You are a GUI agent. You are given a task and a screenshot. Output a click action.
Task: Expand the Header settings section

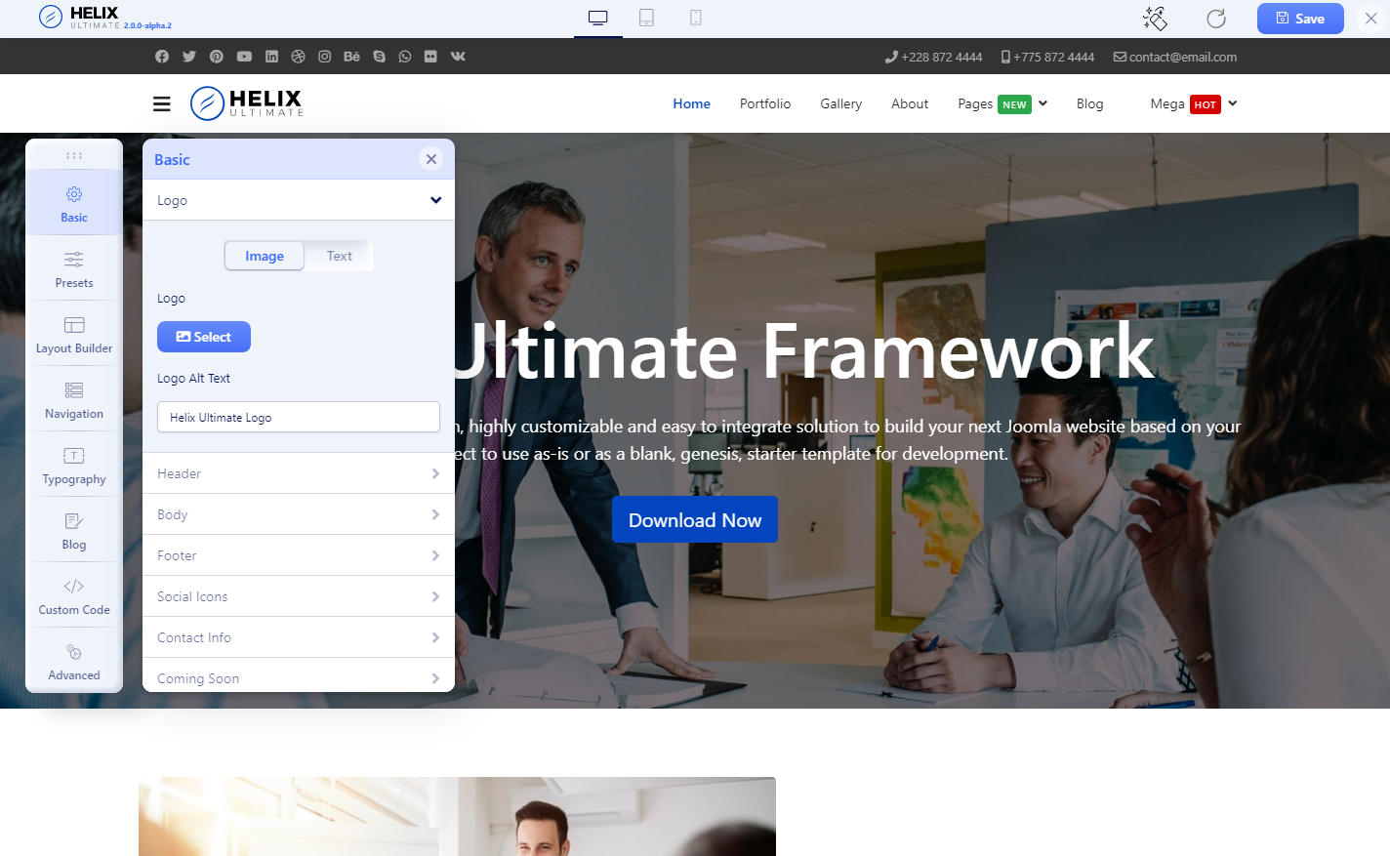(298, 473)
